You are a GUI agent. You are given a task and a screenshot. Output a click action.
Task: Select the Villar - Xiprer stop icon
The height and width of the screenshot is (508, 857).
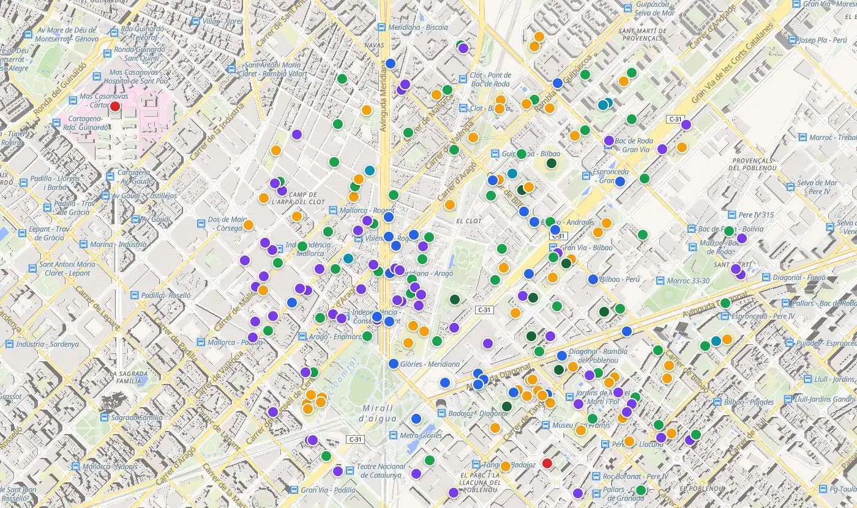[196, 21]
